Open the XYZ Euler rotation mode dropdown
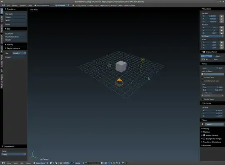Screen dimensions: 225x165 point(212,36)
